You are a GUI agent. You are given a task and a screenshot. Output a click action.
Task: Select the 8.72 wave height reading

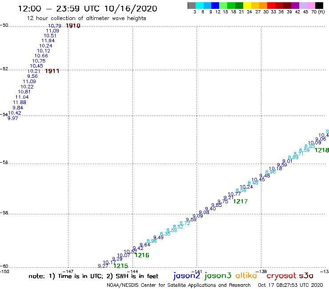(185, 223)
